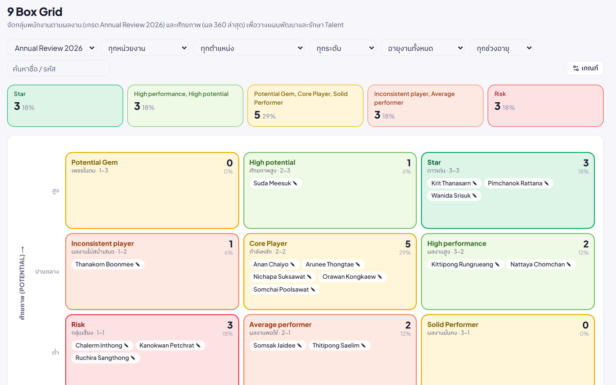
Task: Click the sliders icon on เกณฑ์ button
Action: pyautogui.click(x=576, y=68)
